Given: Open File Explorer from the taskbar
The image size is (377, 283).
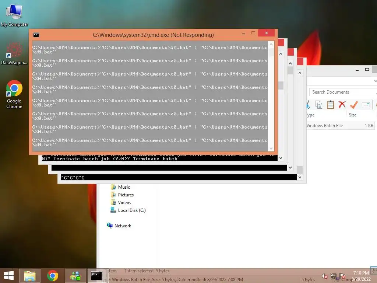Looking at the screenshot, I should tap(29, 276).
